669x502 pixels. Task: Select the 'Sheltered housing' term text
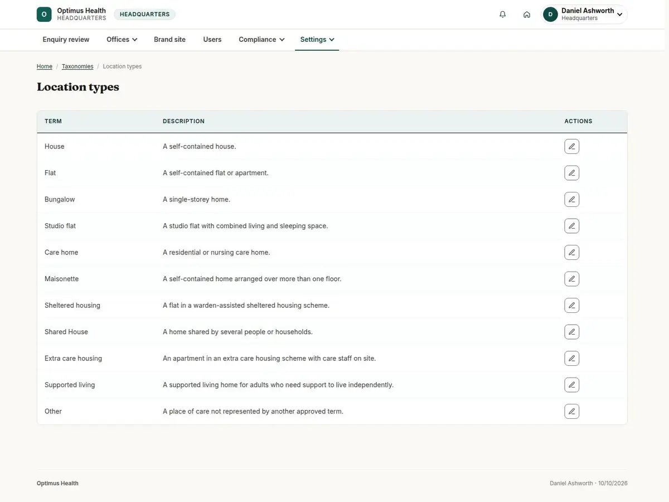[72, 306]
